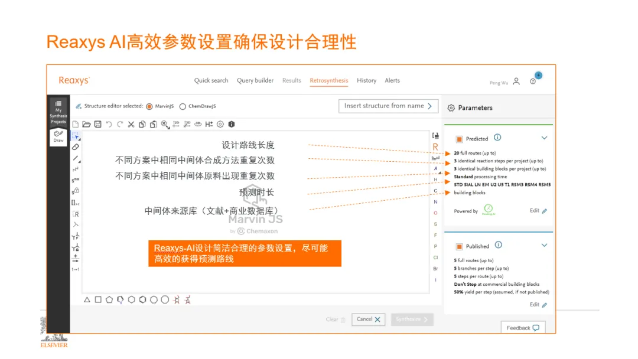
Task: Copy the selected structure
Action: (142, 125)
